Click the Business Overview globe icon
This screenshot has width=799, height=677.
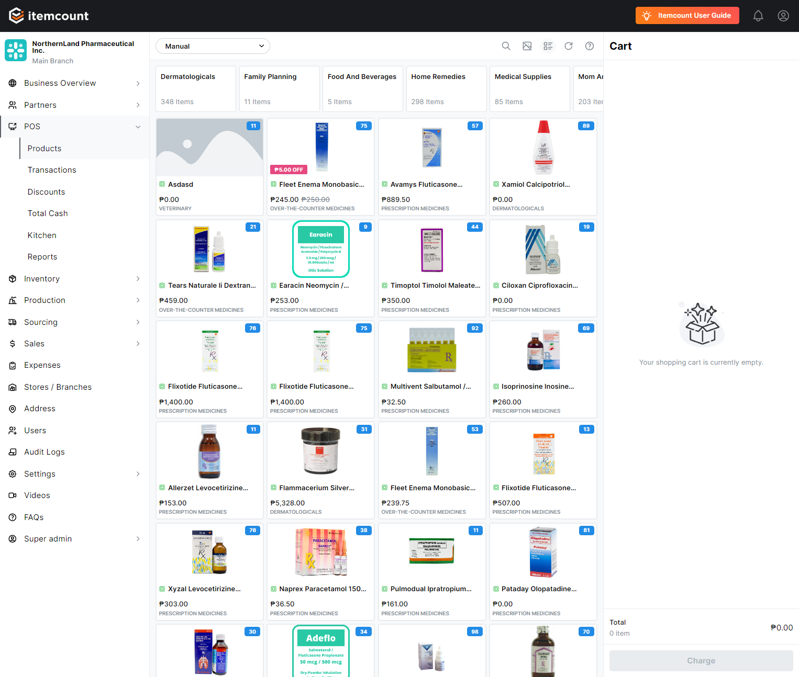(13, 83)
